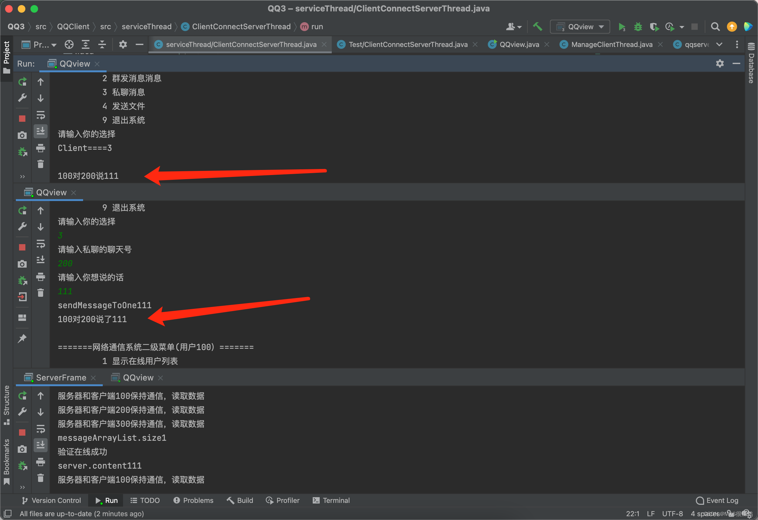758x520 pixels.
Task: Toggle soft-wrap in top console panel
Action: tap(41, 115)
